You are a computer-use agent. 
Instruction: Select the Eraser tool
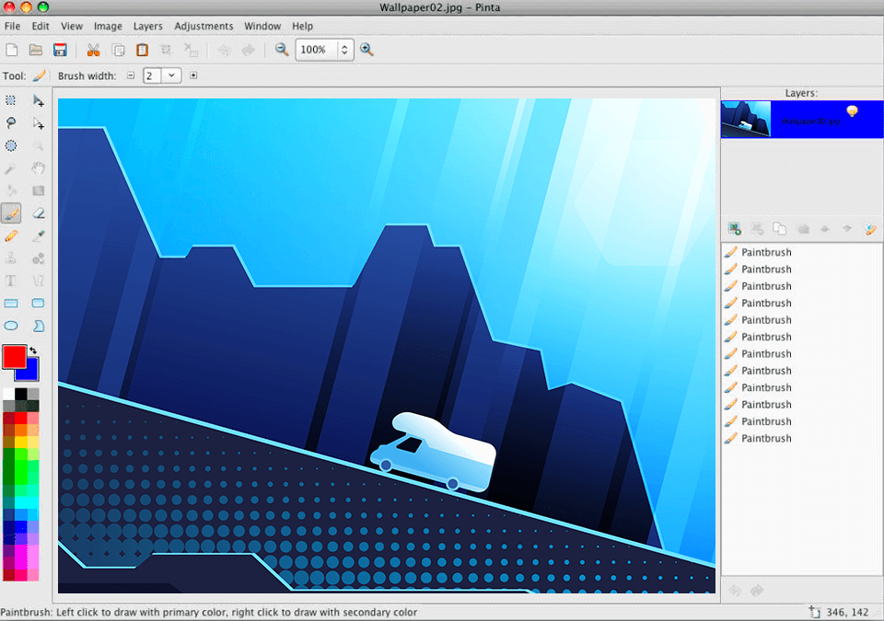click(38, 213)
